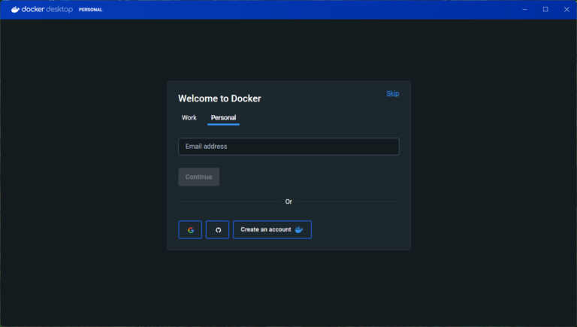Click the PERSONAL badge in the title bar
The image size is (577, 327).
tap(90, 10)
